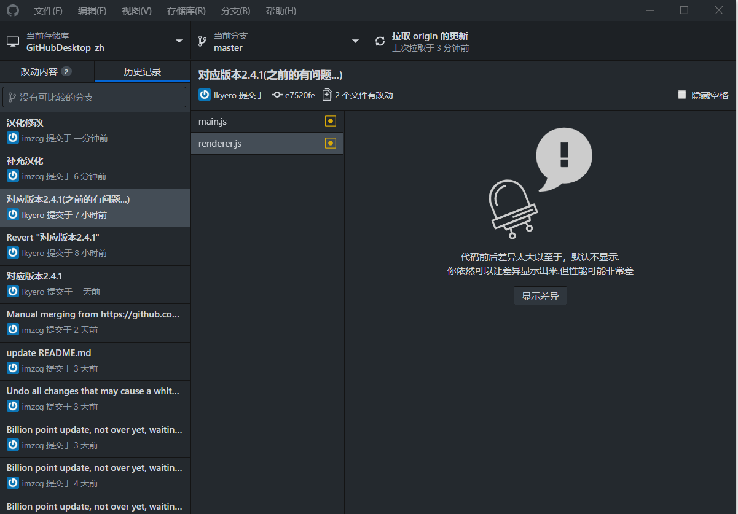Click the lkyero avatar in commit header
Image resolution: width=738 pixels, height=514 pixels.
[205, 95]
